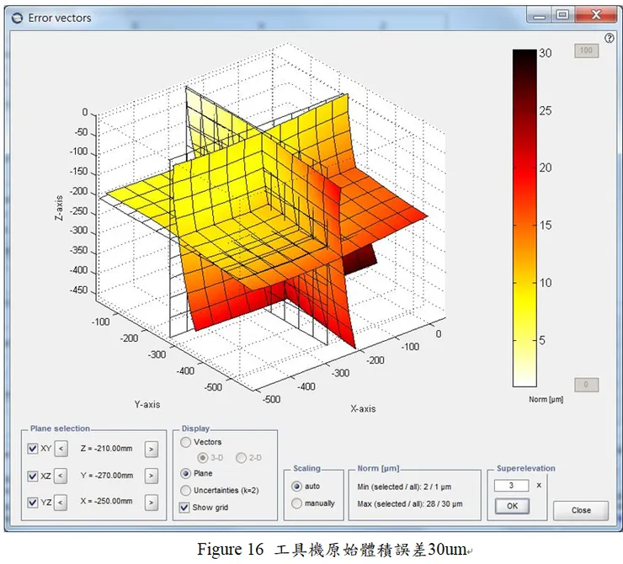623x564 pixels.
Task: Toggle the XY plane checkbox
Action: pyautogui.click(x=33, y=449)
